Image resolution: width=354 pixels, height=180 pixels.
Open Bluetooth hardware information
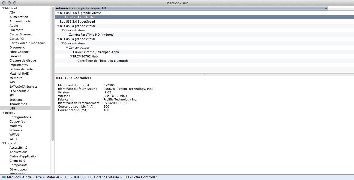coord(16,30)
